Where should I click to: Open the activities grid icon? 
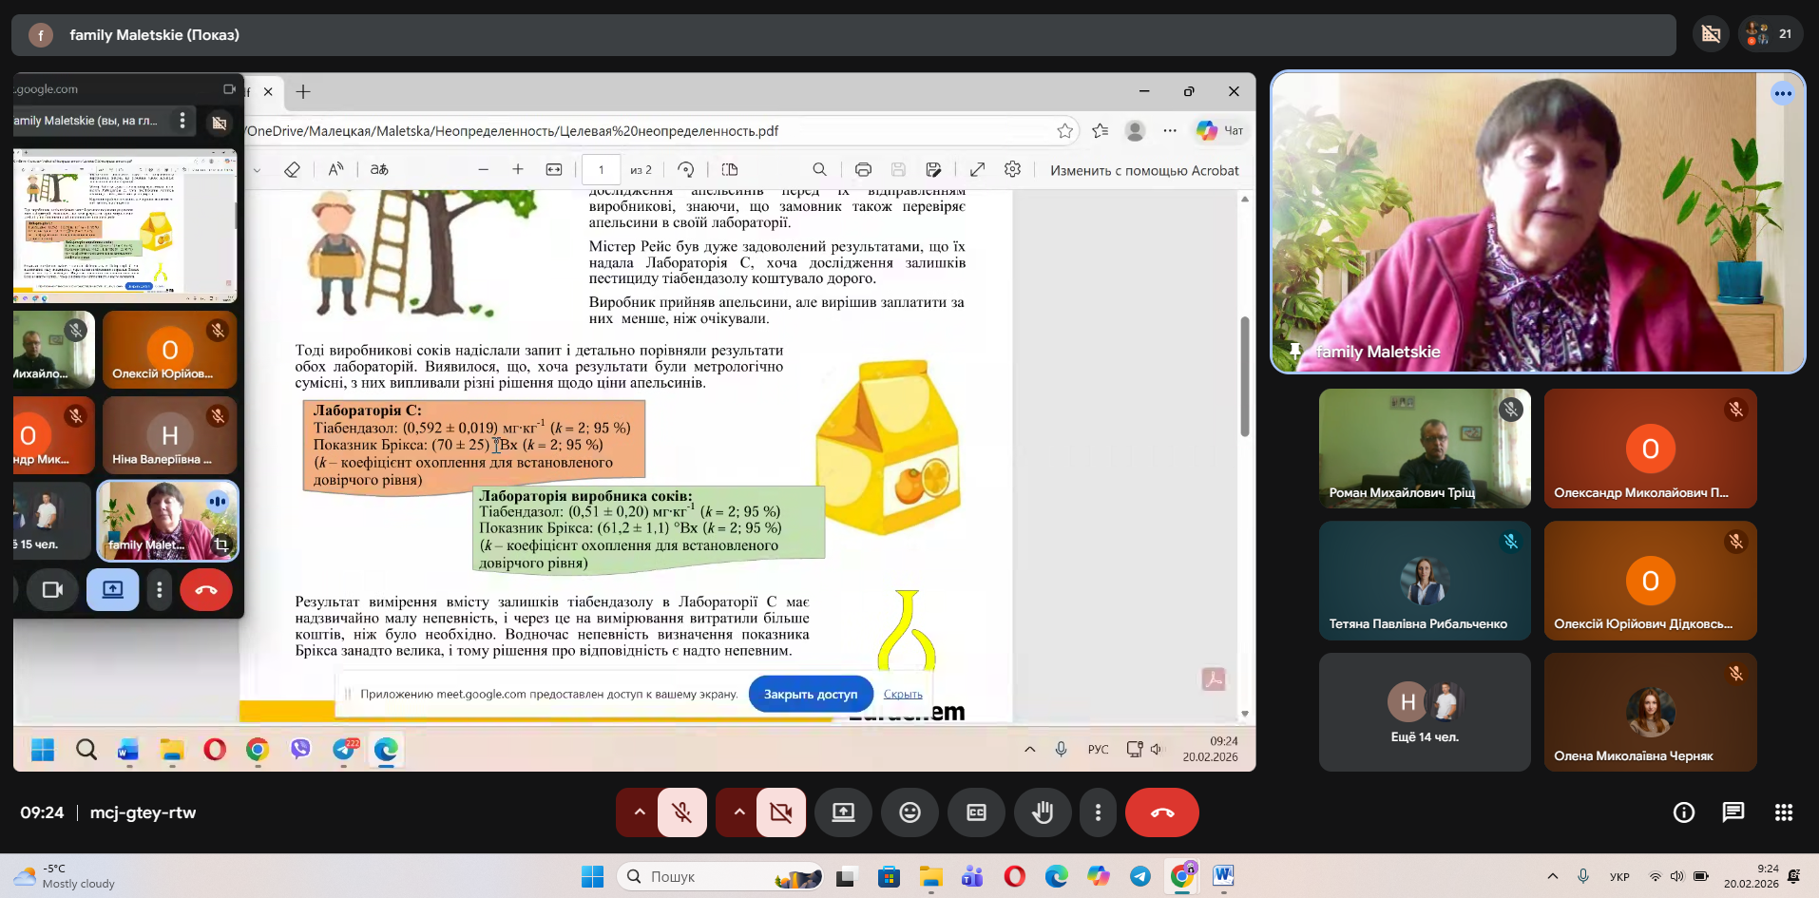click(x=1783, y=812)
